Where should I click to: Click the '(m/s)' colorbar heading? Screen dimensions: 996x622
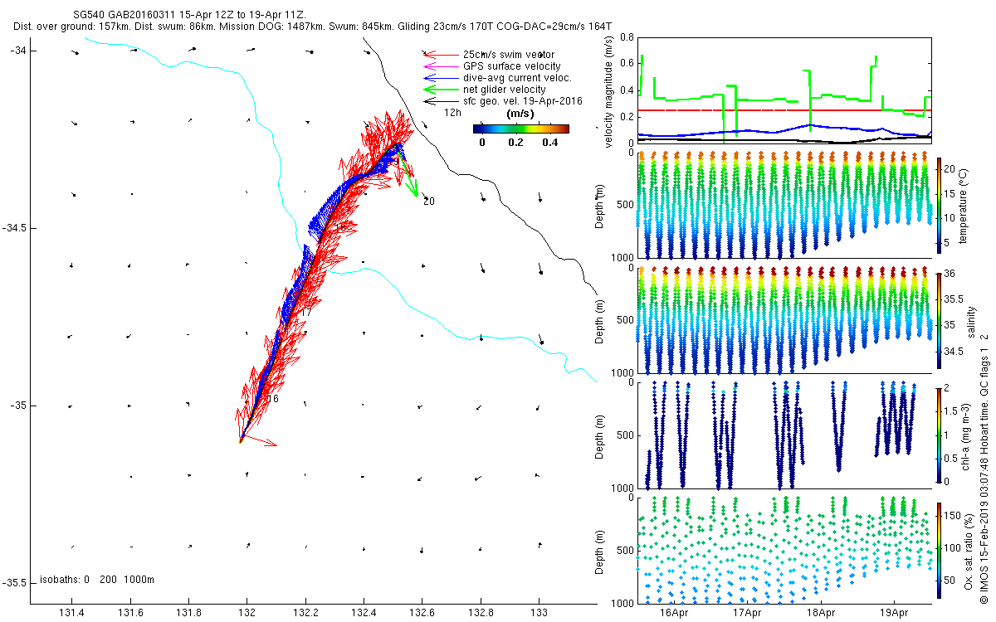(x=520, y=115)
